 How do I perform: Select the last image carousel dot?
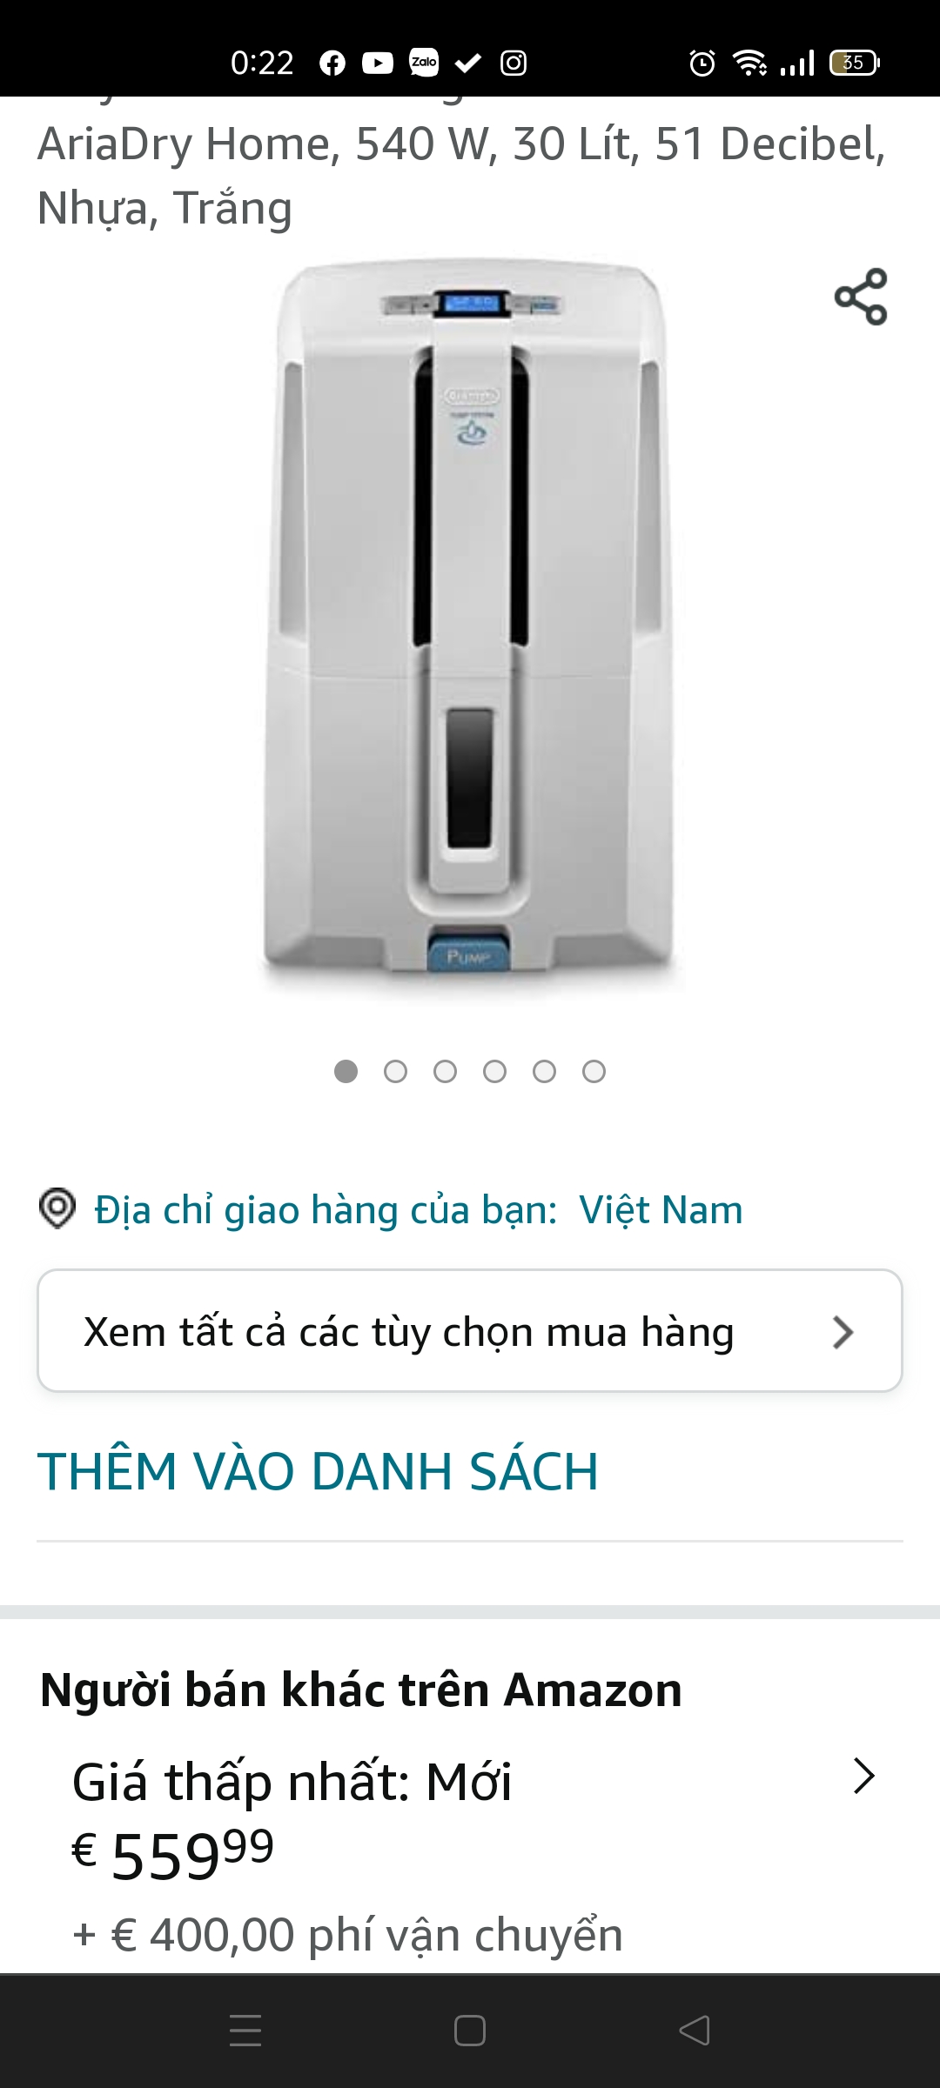point(594,1071)
